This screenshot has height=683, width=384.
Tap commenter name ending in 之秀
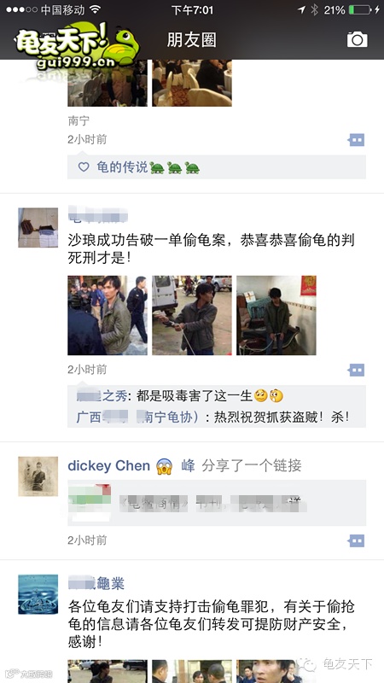[102, 395]
